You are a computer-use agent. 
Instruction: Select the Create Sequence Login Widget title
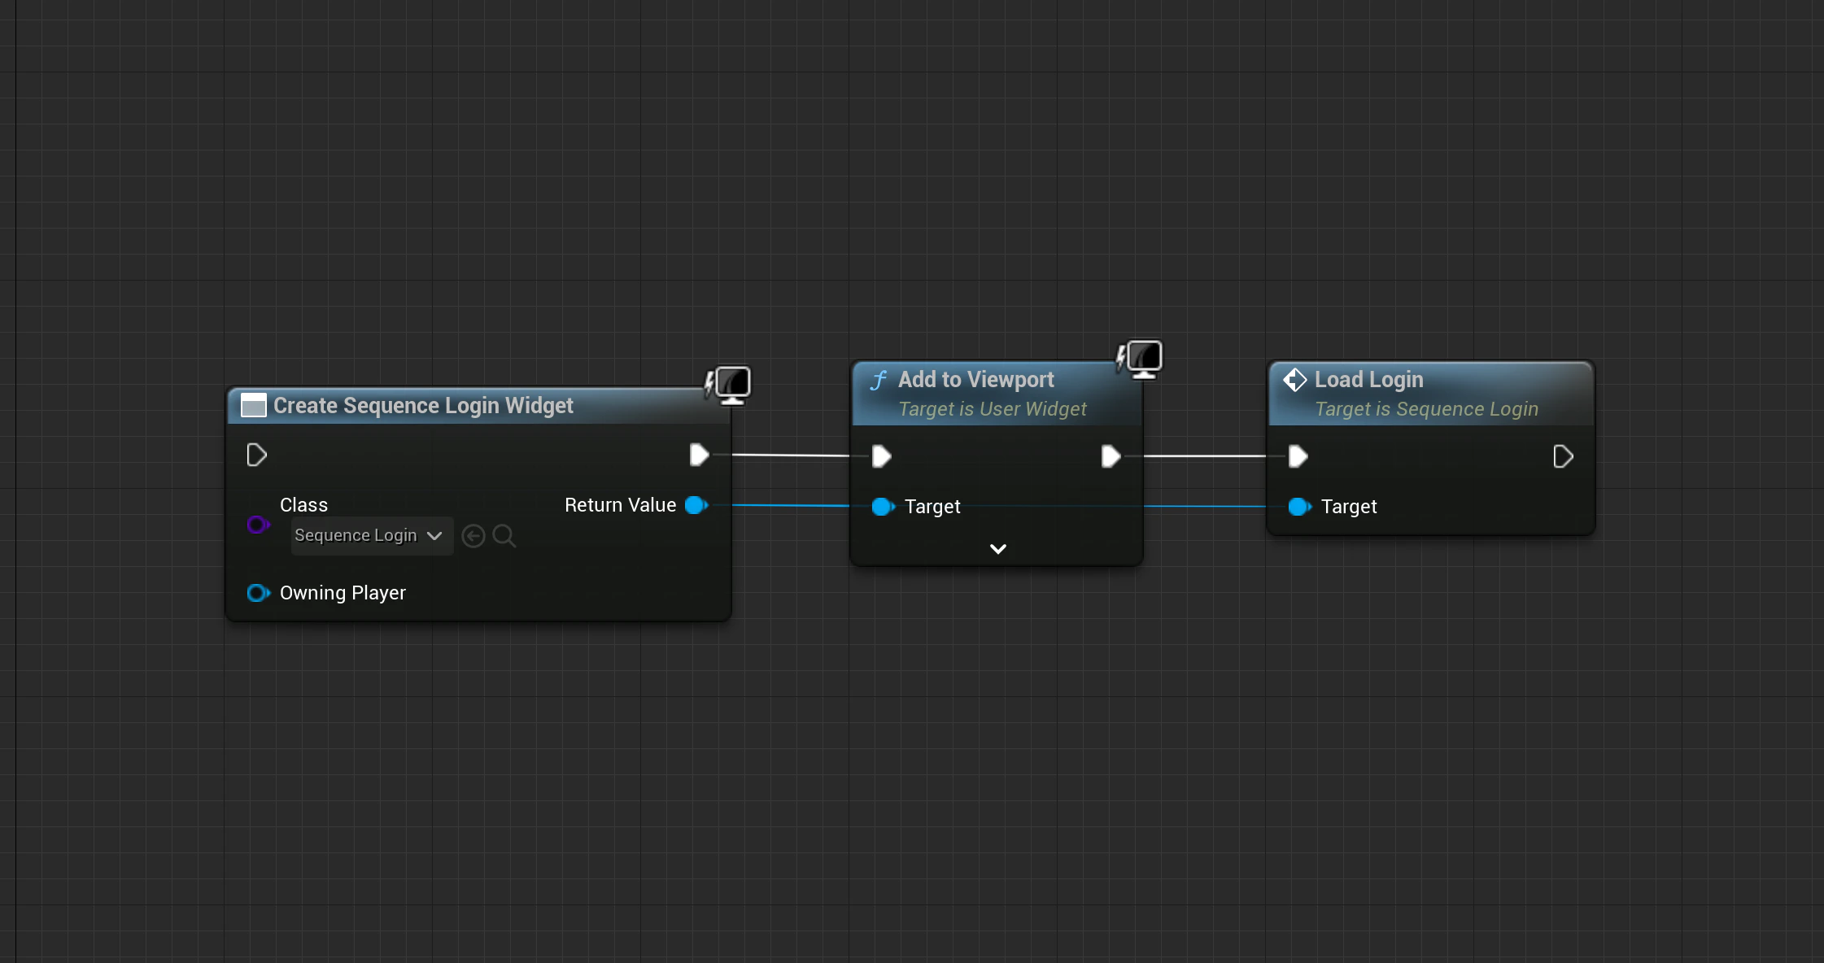point(423,406)
